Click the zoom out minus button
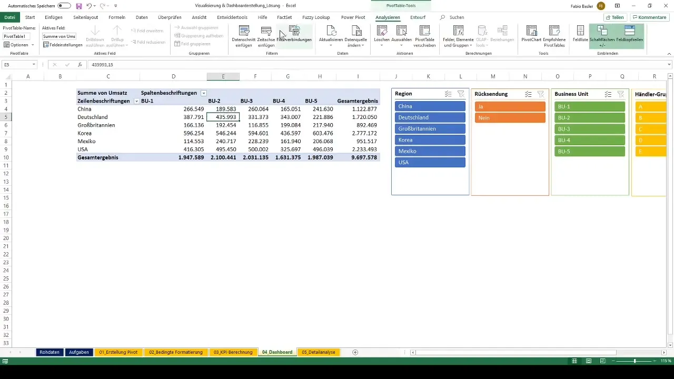Viewport: 674px width, 379px height. tap(612, 361)
